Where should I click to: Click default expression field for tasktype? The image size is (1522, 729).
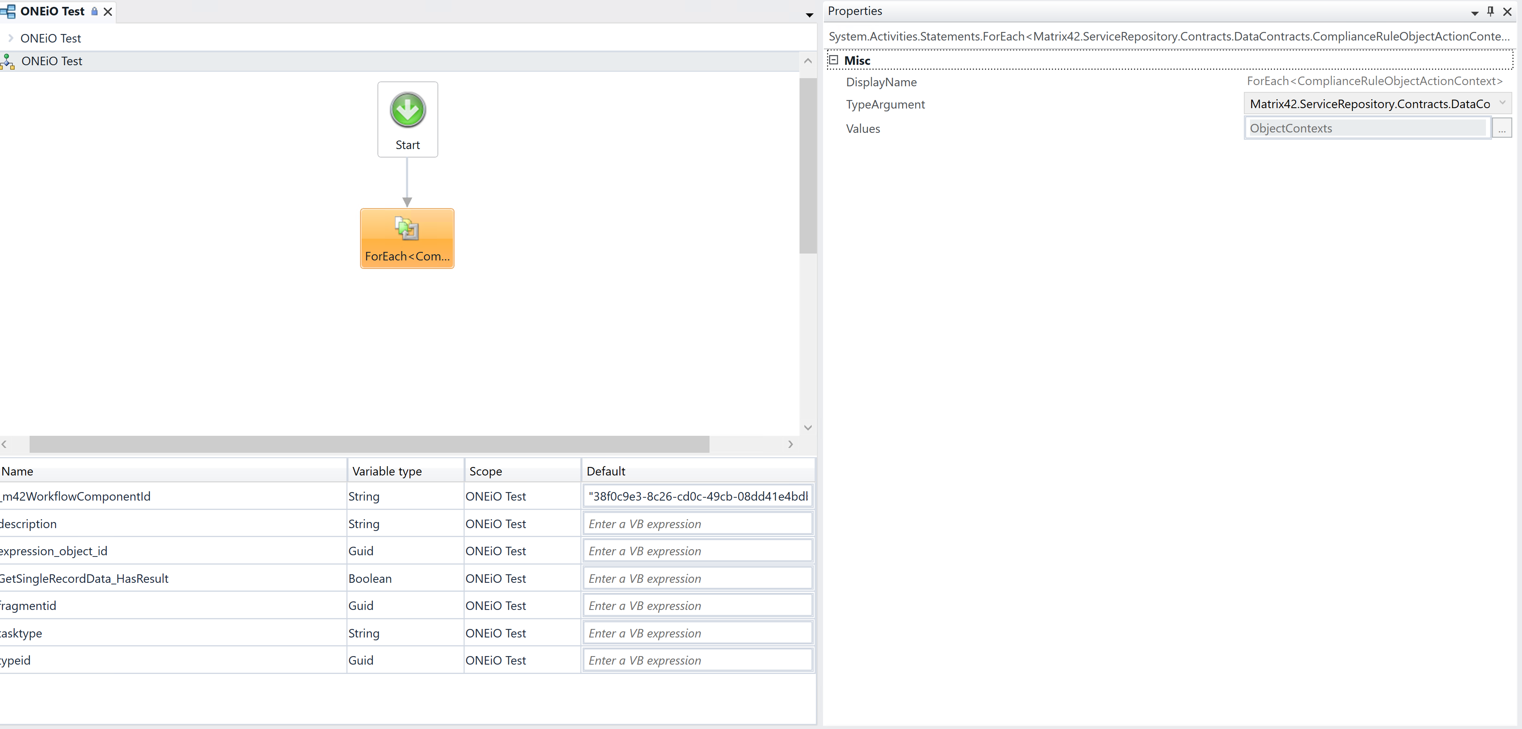click(x=698, y=633)
